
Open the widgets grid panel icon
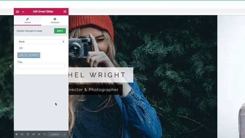[x=65, y=11]
